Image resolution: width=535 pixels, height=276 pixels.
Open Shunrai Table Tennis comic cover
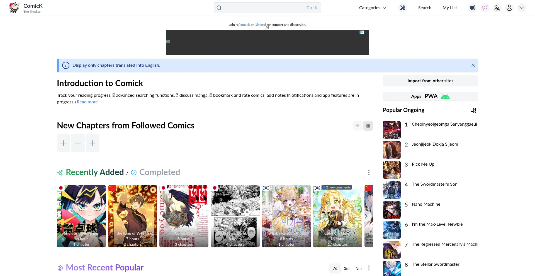[x=81, y=216]
